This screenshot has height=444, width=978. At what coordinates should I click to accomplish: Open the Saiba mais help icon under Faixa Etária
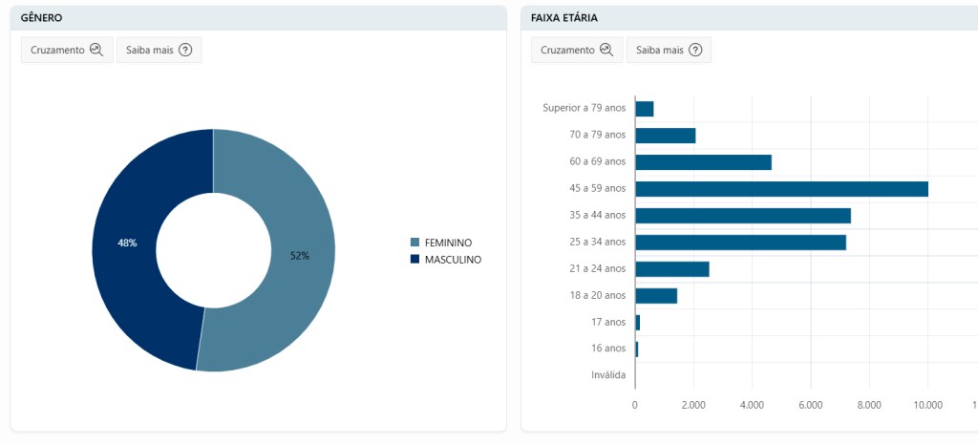695,51
